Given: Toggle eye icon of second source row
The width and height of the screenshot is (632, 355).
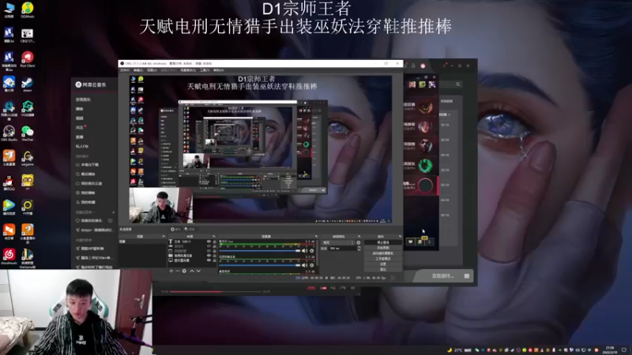Looking at the screenshot, I should point(209,246).
